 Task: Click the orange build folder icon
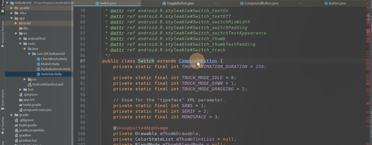[x=21, y=23]
